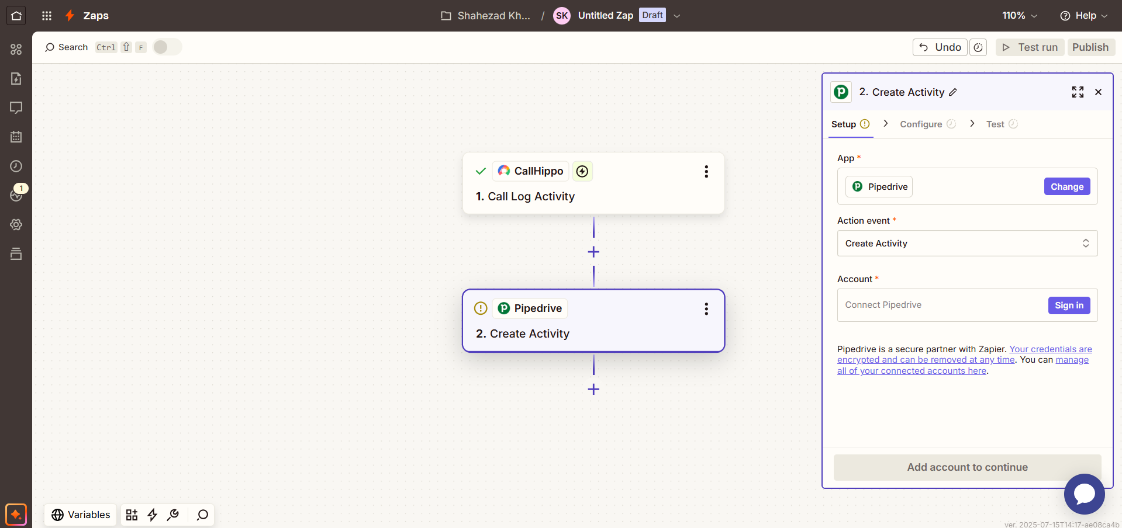Click the Test run button
The image size is (1122, 528).
[1030, 47]
